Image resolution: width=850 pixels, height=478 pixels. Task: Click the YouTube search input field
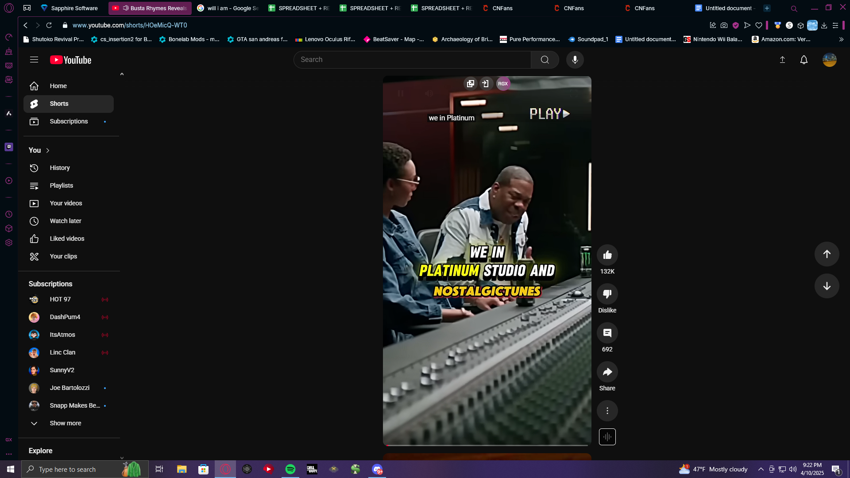click(412, 60)
